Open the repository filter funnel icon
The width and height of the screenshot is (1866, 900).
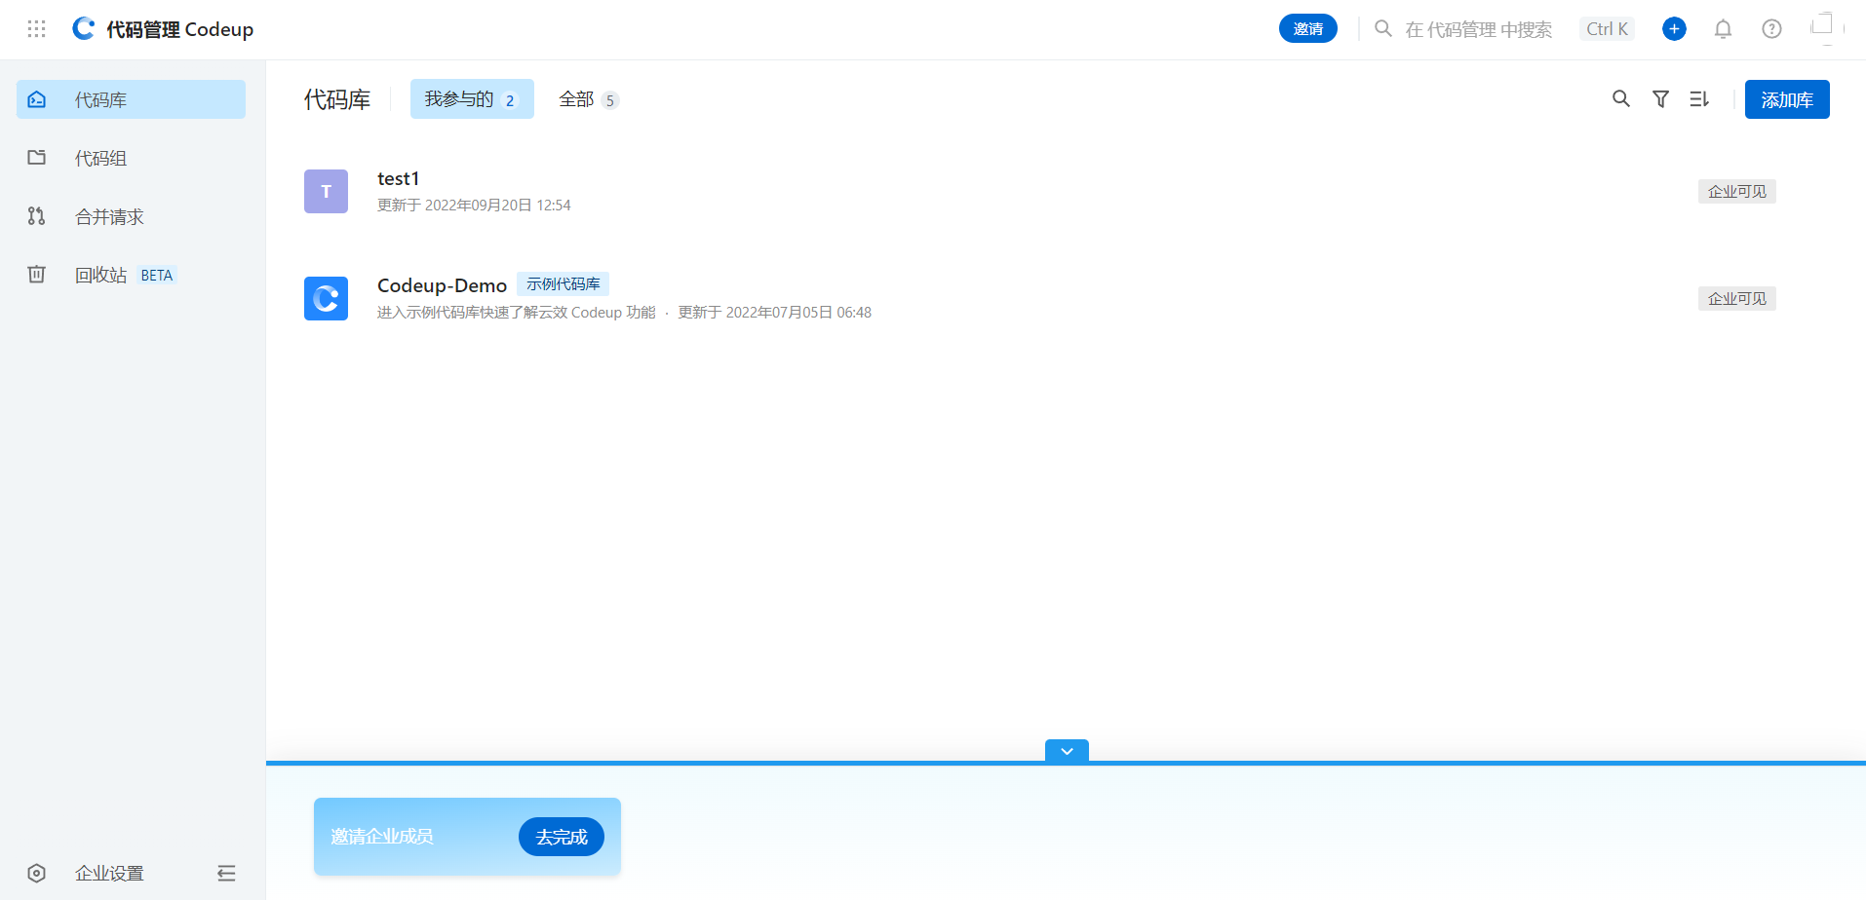pyautogui.click(x=1660, y=98)
